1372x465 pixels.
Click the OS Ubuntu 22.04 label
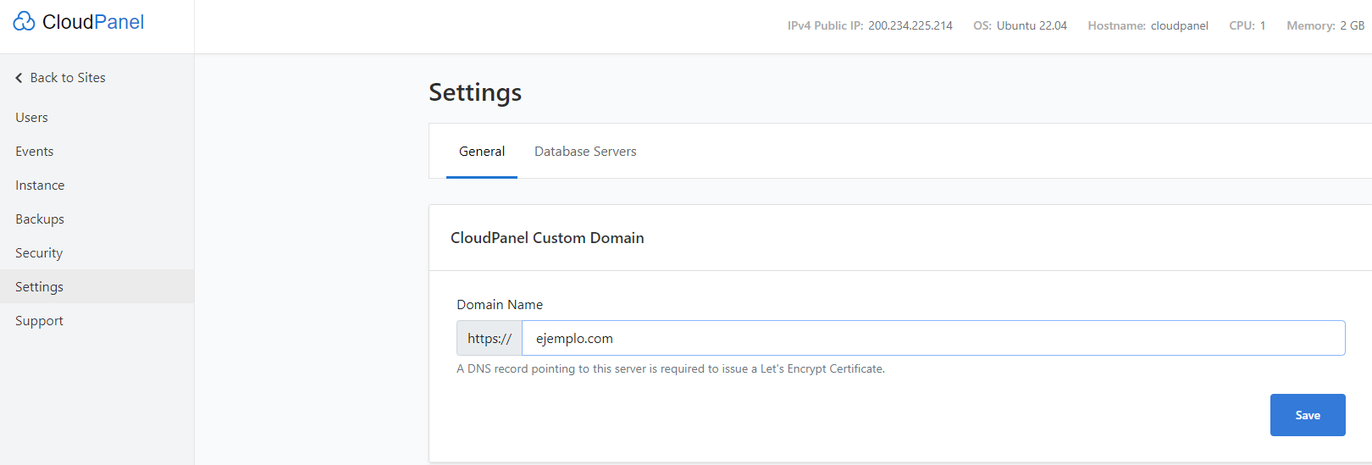[x=1020, y=25]
